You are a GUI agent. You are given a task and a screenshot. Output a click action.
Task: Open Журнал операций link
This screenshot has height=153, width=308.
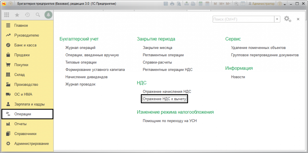(80, 48)
